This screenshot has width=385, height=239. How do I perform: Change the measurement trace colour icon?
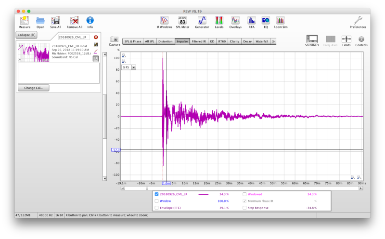96,51
